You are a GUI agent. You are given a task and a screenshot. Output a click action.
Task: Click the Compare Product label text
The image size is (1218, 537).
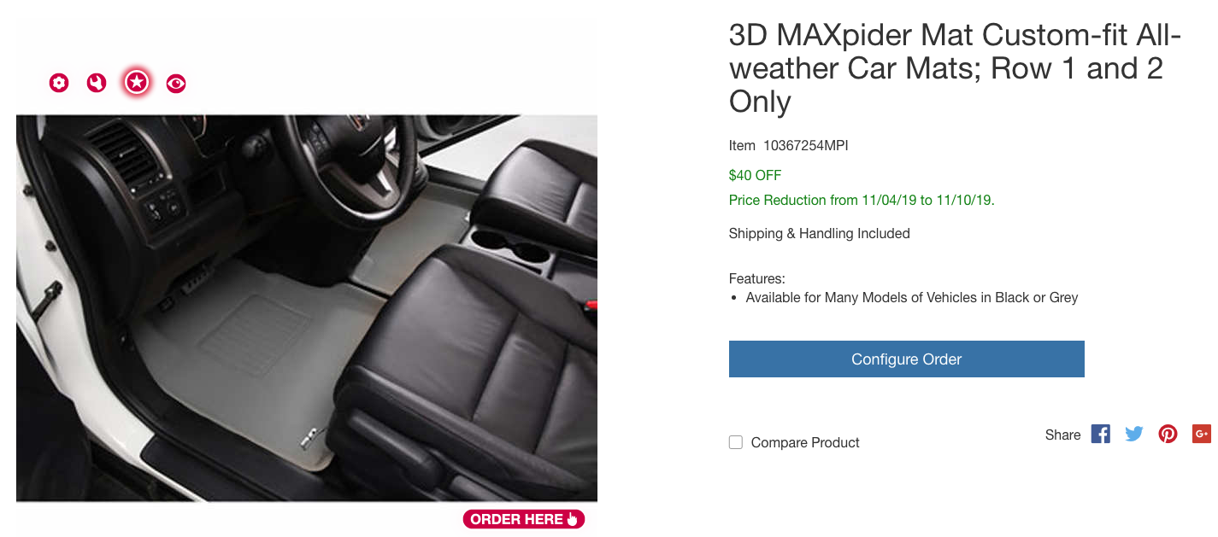(805, 442)
